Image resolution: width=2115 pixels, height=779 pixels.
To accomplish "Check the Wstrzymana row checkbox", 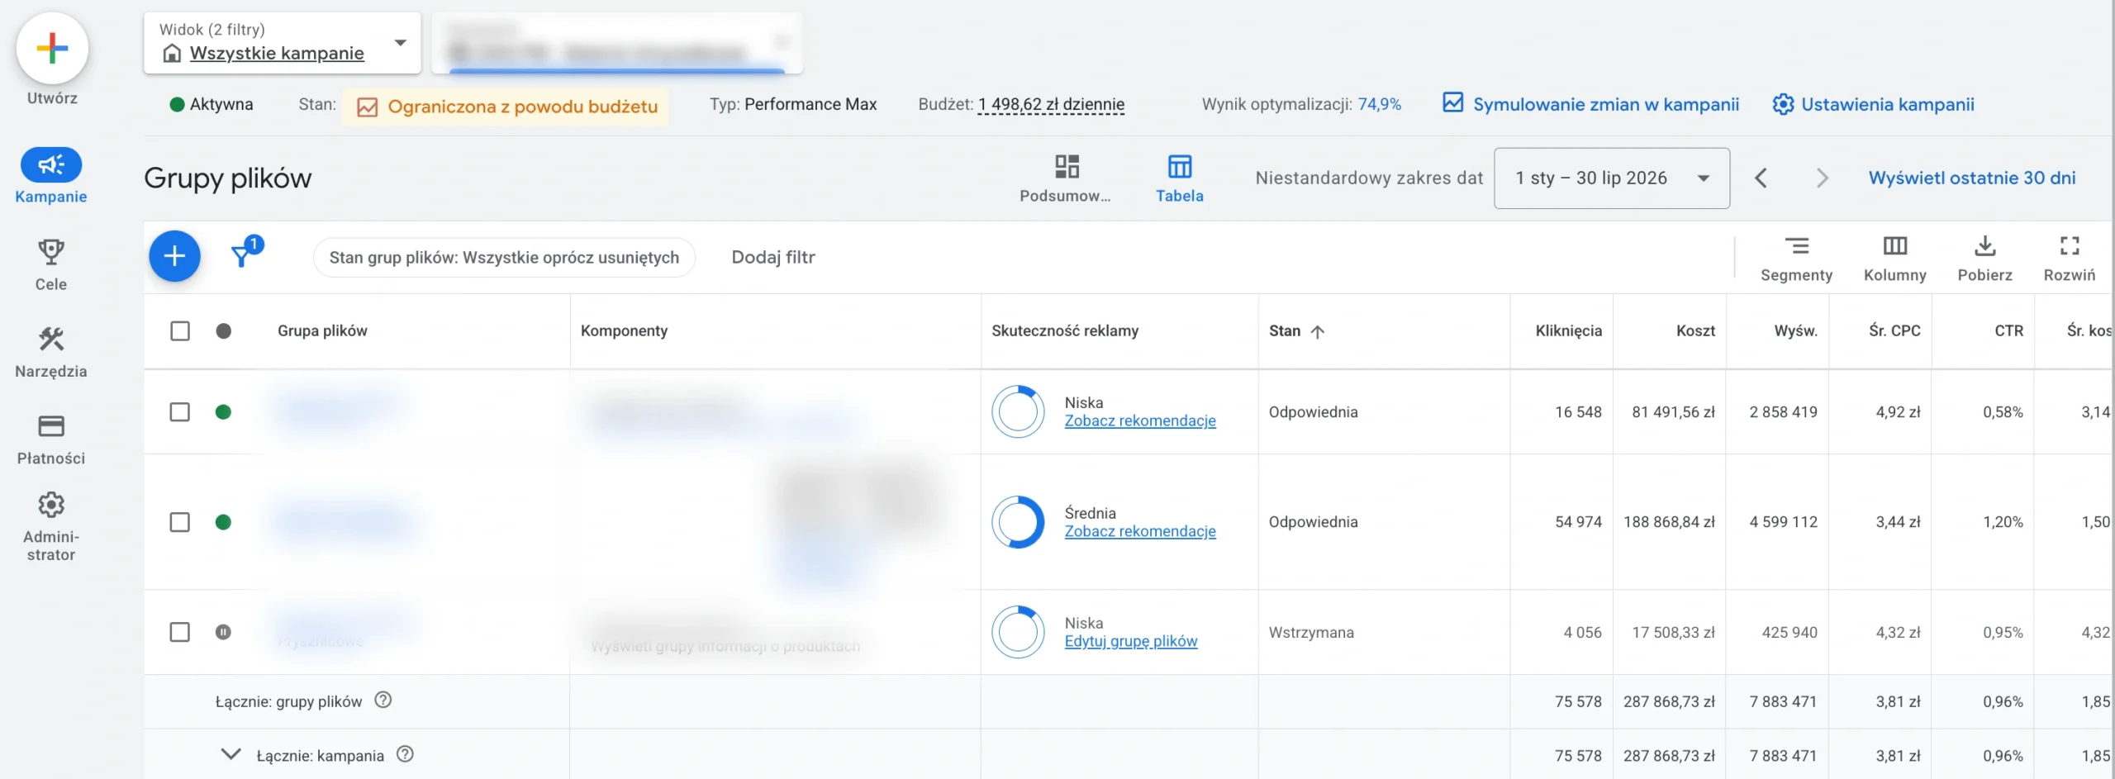I will click(x=179, y=632).
